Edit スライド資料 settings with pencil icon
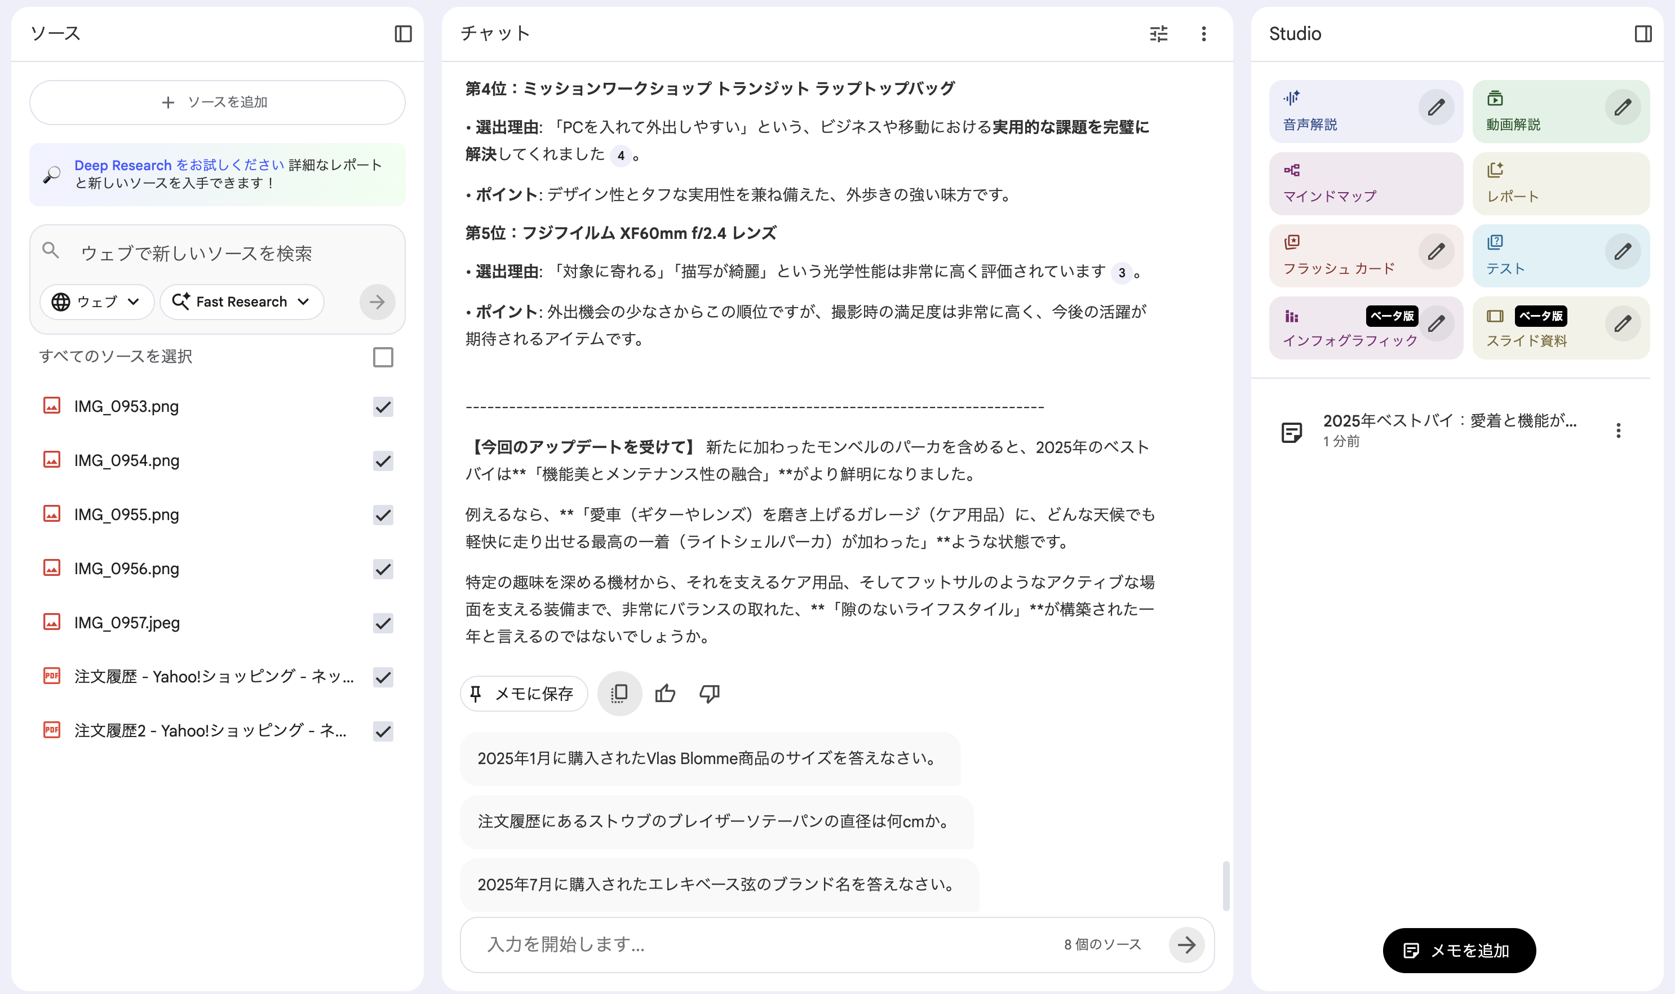The width and height of the screenshot is (1675, 994). click(x=1622, y=324)
